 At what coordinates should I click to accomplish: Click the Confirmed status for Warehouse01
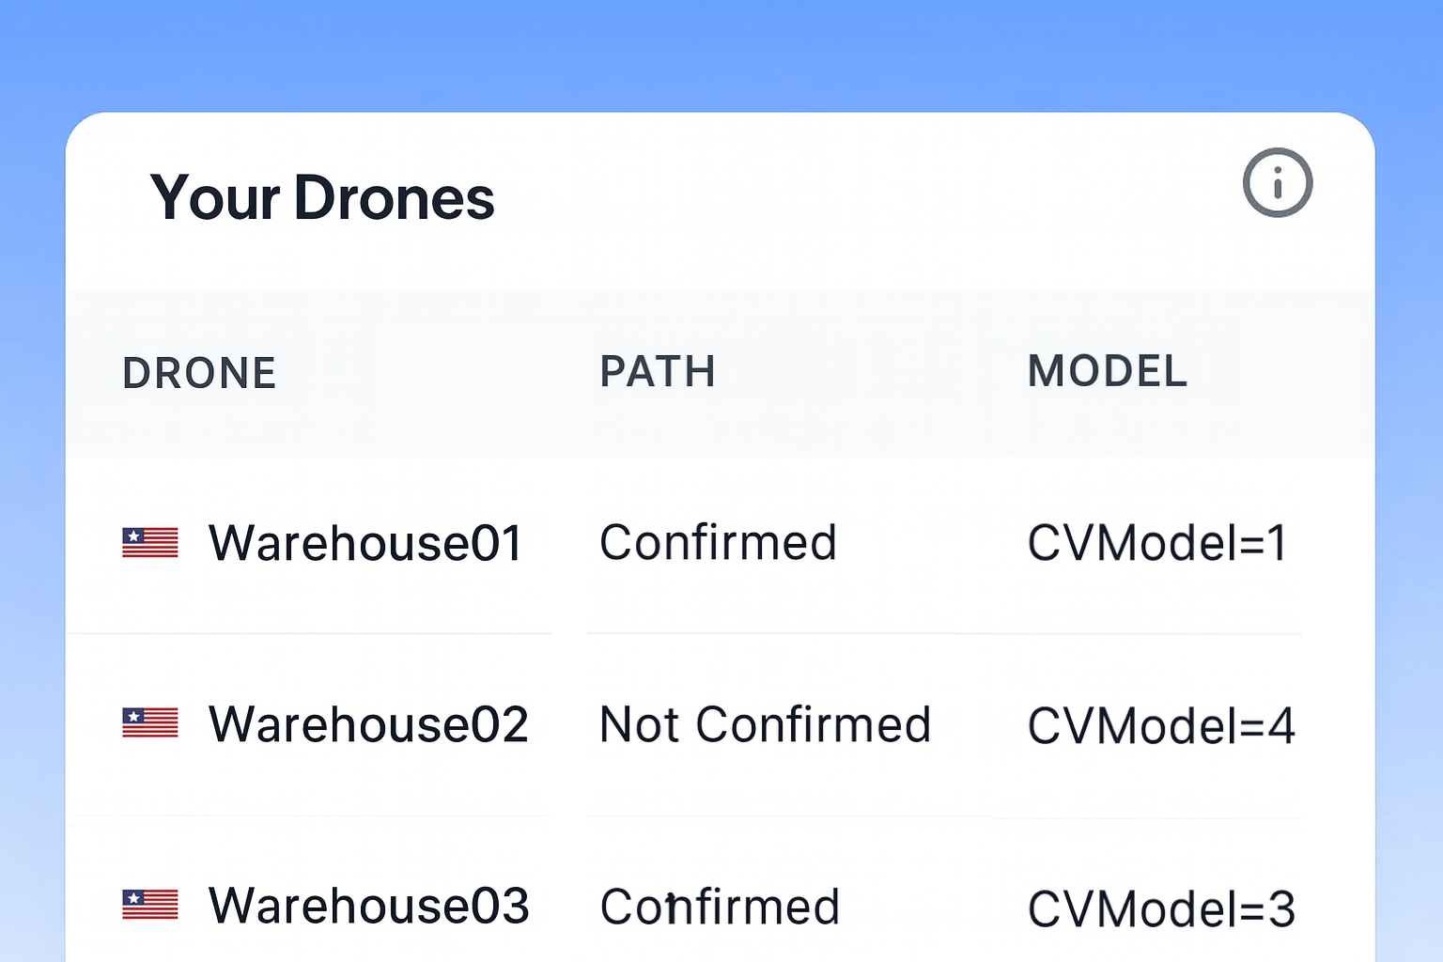(x=718, y=543)
